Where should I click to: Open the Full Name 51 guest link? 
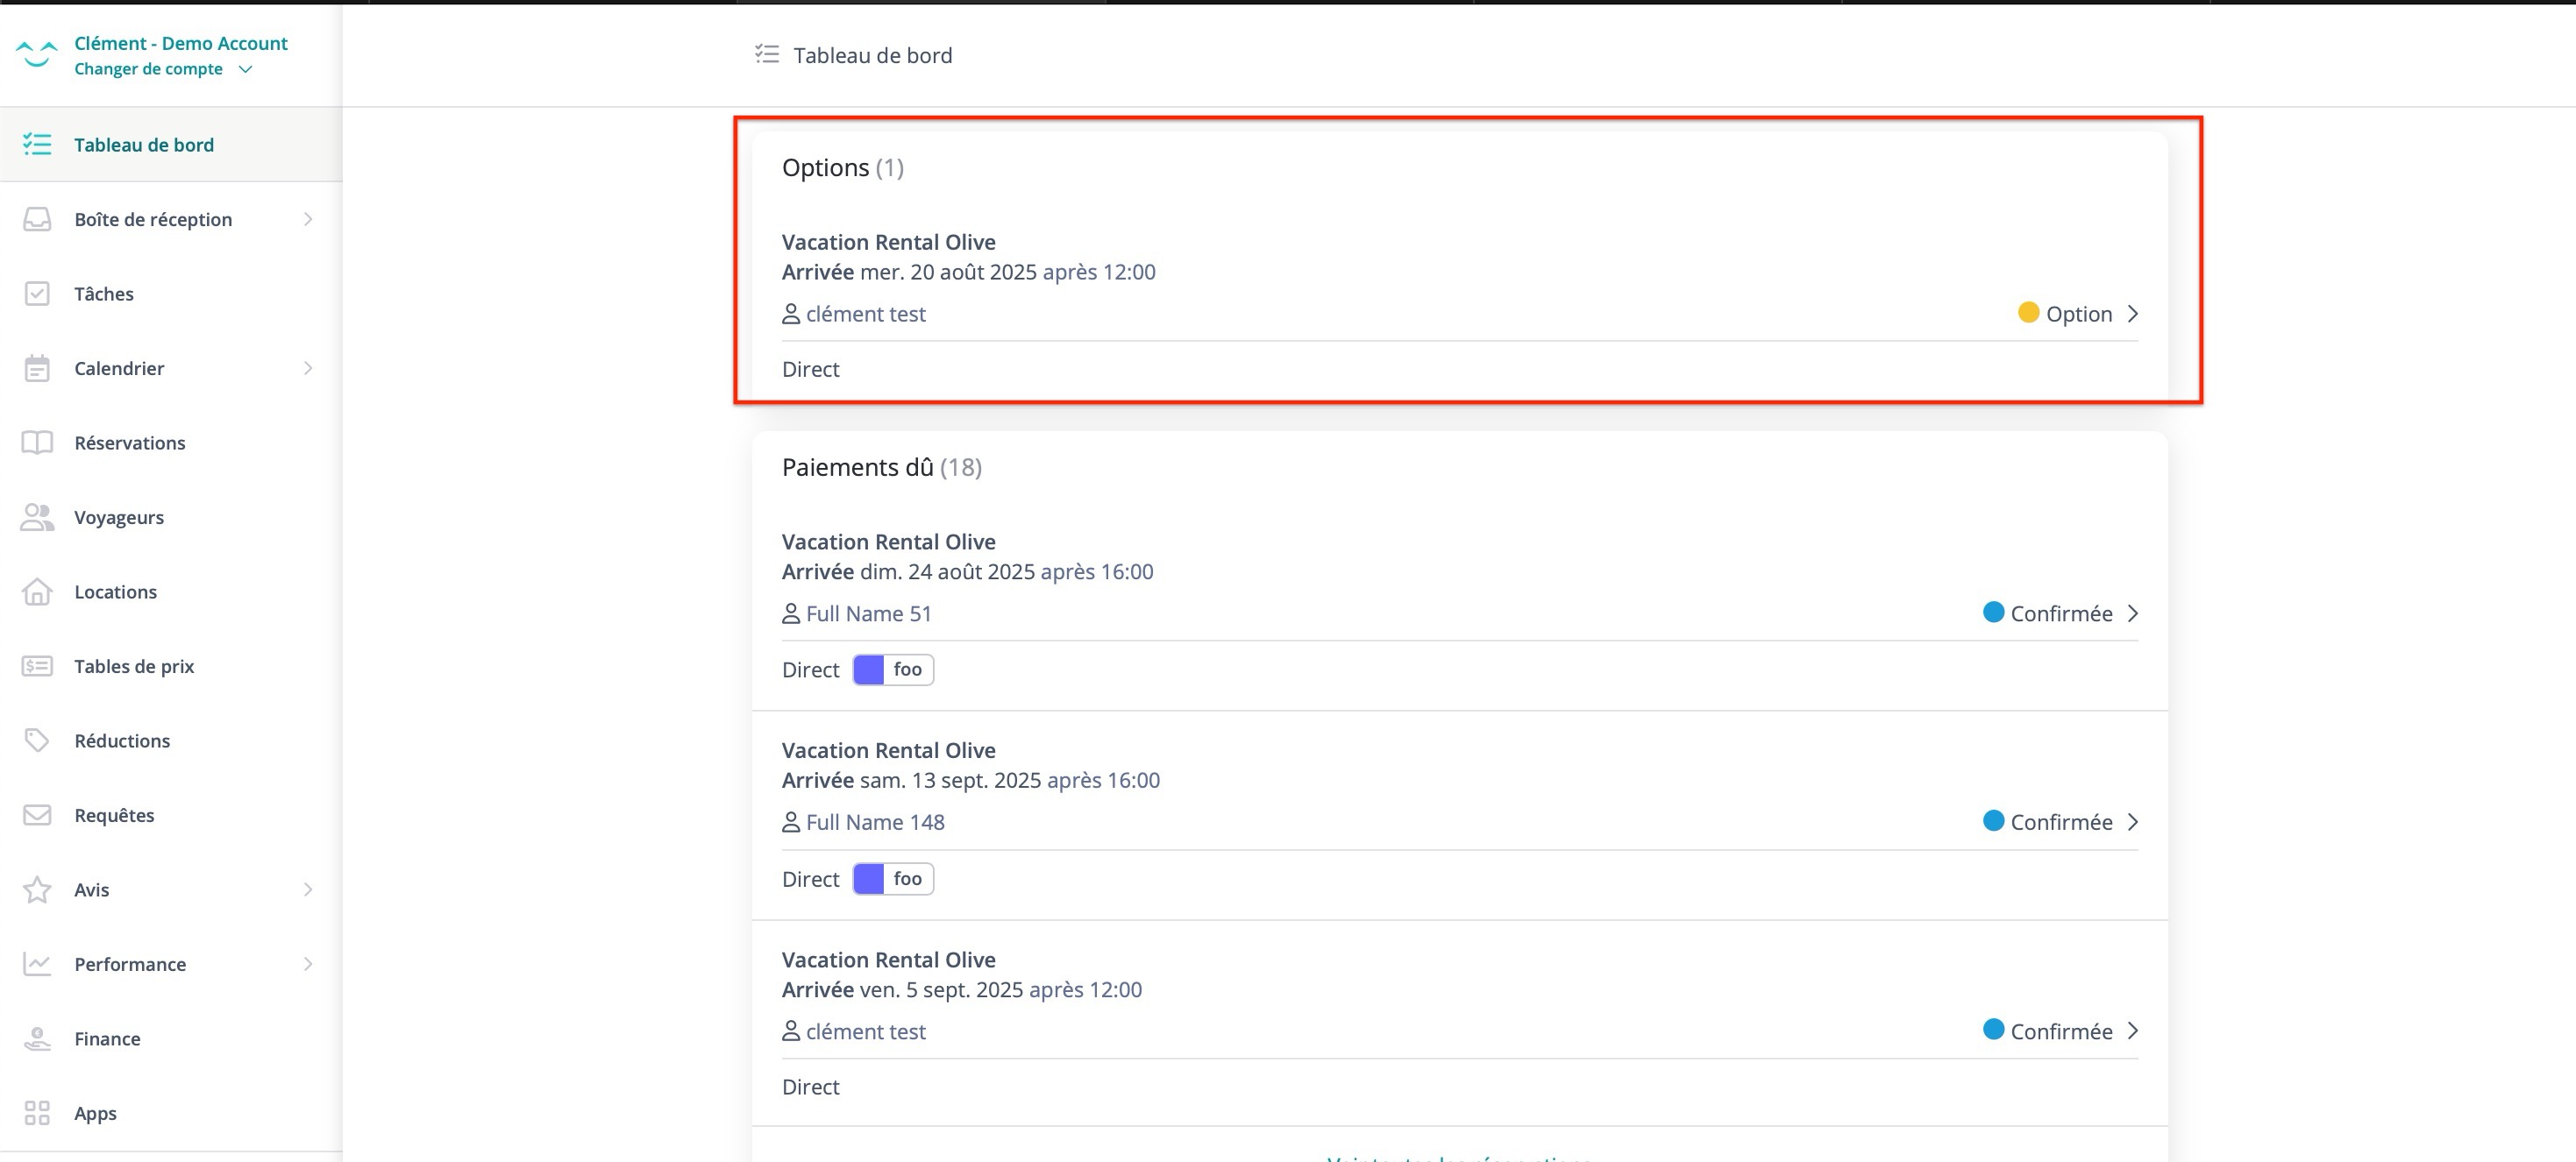click(868, 613)
